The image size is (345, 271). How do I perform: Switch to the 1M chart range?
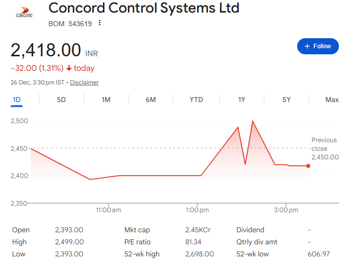click(106, 100)
